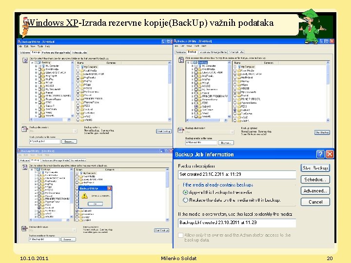Click Browse... in the top-left Backup Utility window
The image size is (351, 263).
tap(69, 142)
